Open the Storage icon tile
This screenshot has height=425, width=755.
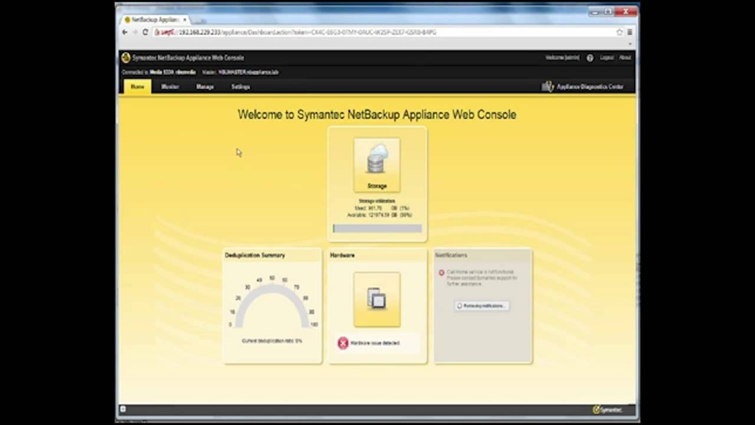pyautogui.click(x=377, y=165)
